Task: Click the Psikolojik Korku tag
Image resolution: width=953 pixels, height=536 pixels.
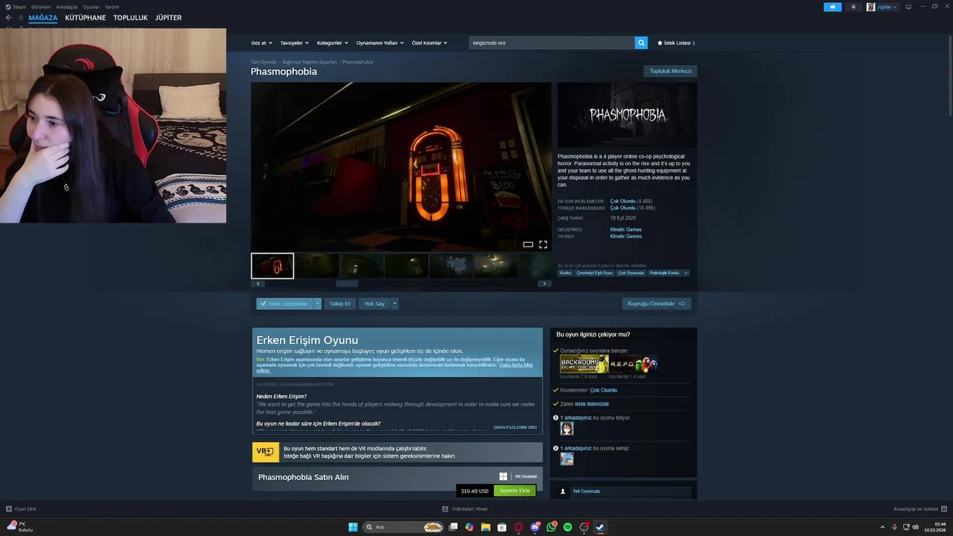Action: pos(664,273)
